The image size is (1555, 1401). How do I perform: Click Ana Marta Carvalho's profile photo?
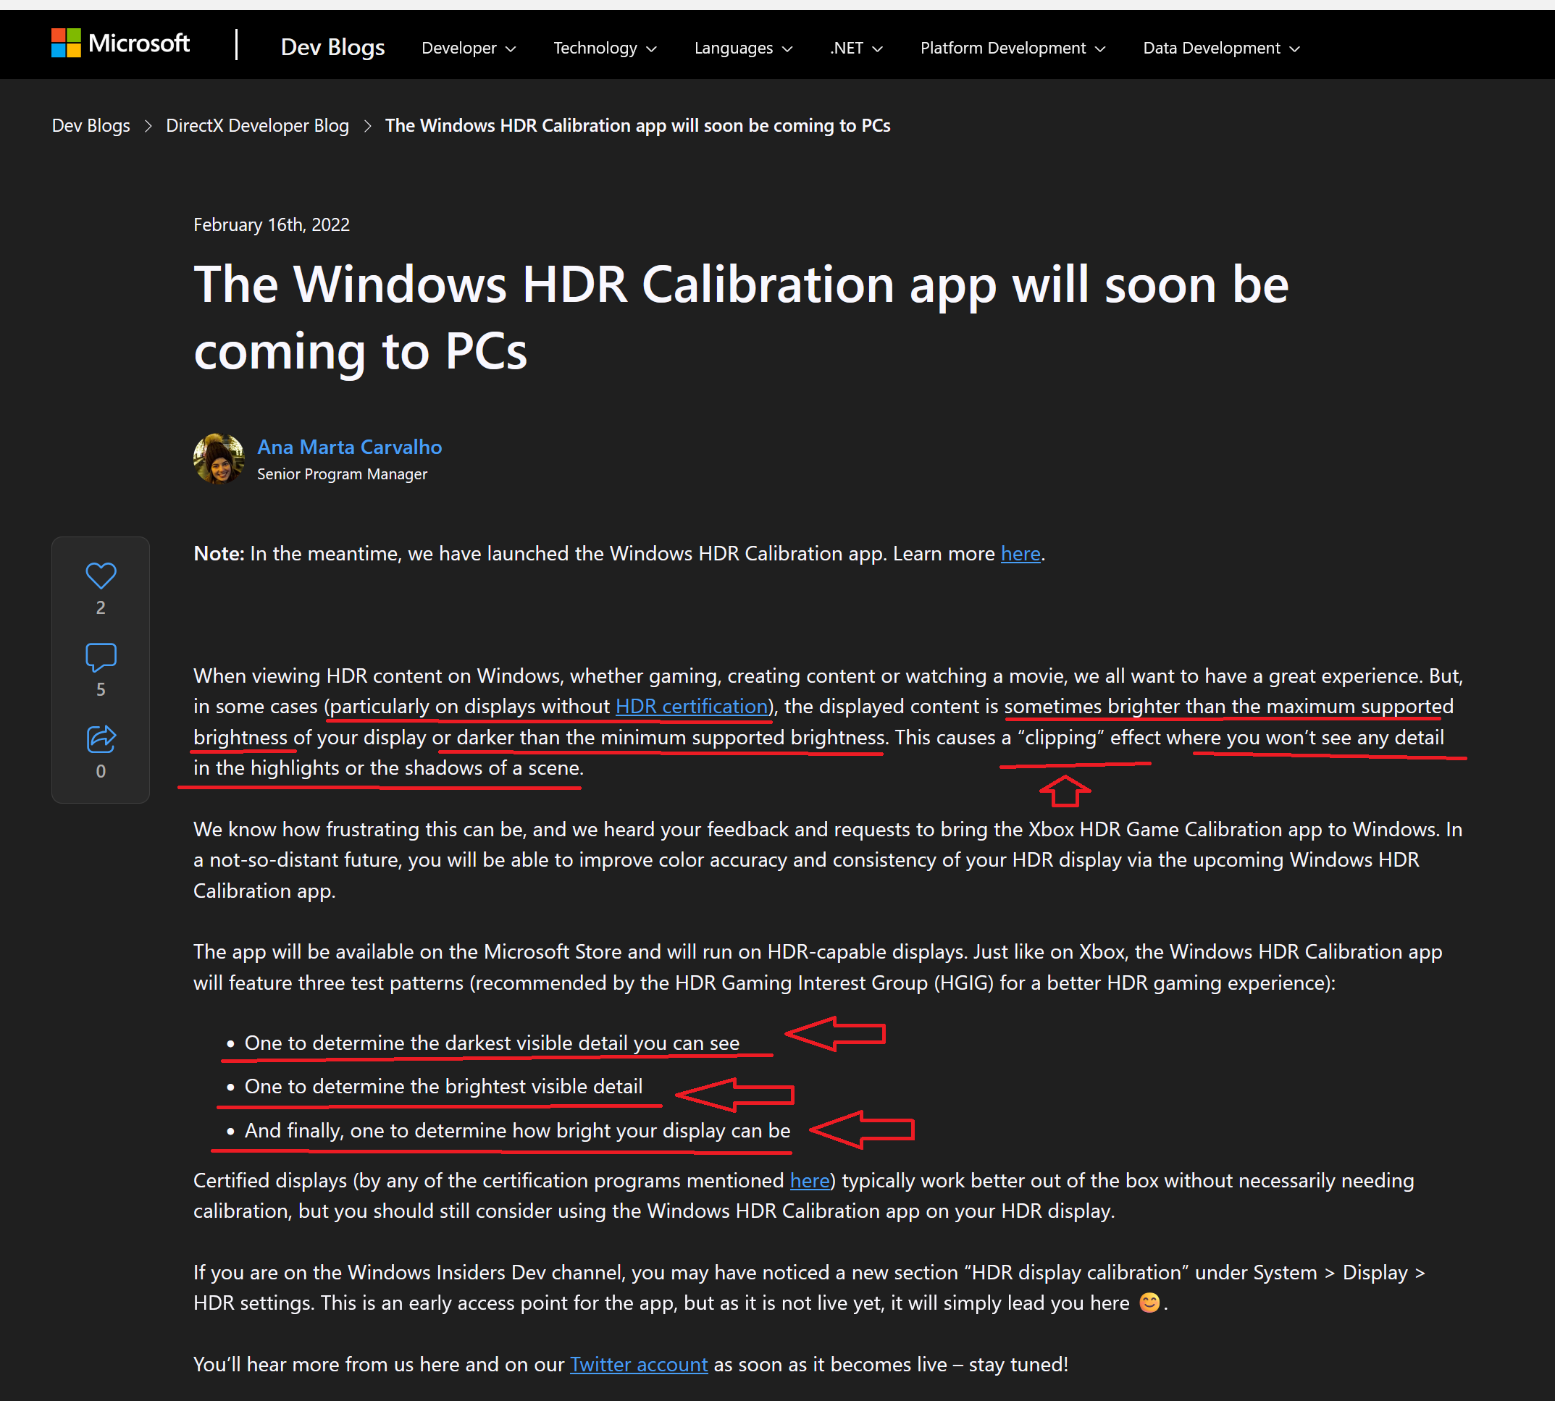tap(219, 458)
